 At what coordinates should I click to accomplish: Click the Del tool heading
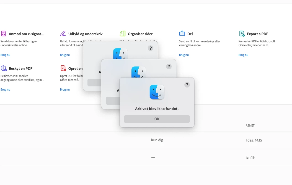pyautogui.click(x=190, y=34)
